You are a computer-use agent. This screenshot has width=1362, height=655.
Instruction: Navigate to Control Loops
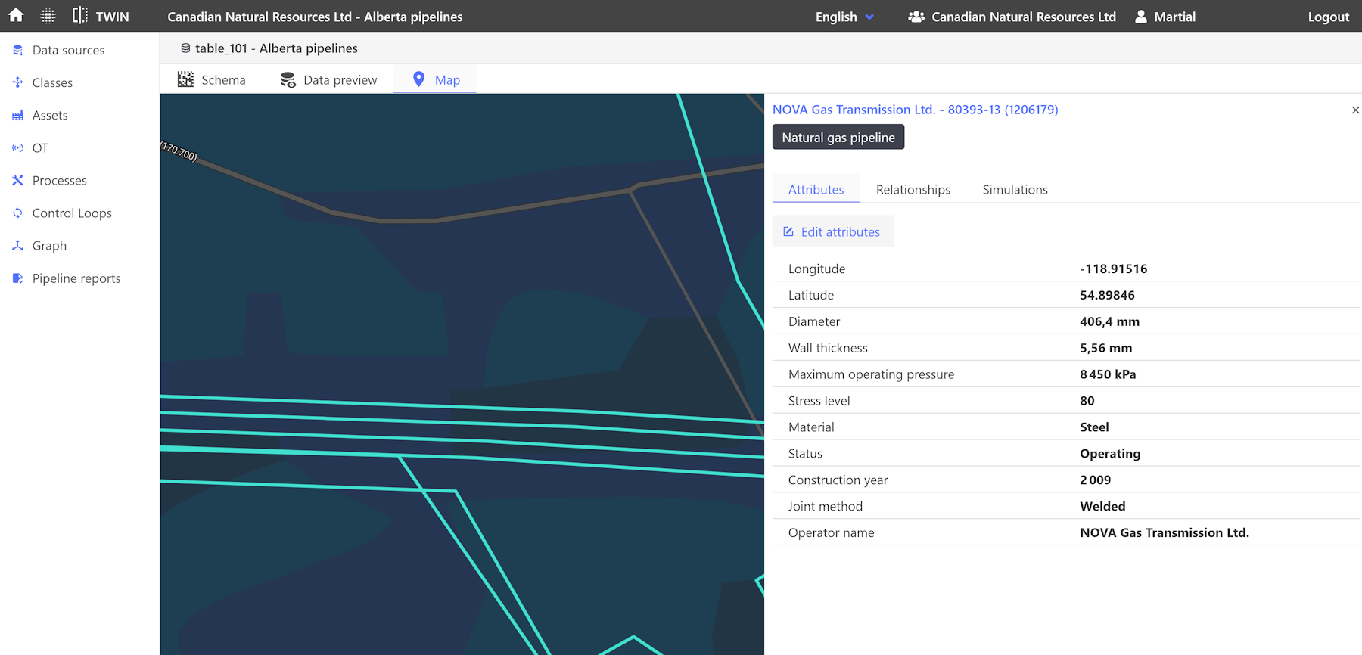72,213
